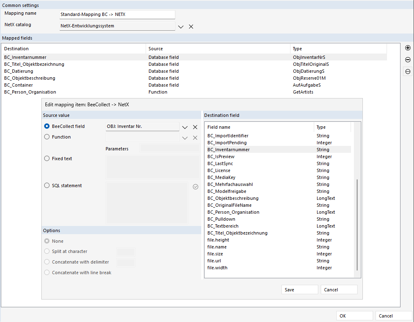The width and height of the screenshot is (414, 322).
Task: Choose BC_Objektbeschreibung in the destination field list
Action: (x=233, y=198)
